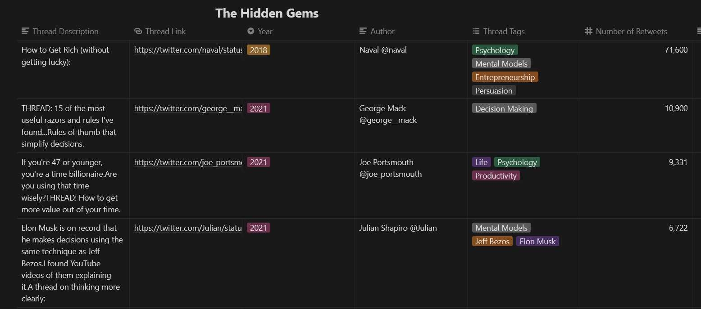Click the hash icon beside Number of Retweets
The image size is (701, 309).
pos(588,31)
